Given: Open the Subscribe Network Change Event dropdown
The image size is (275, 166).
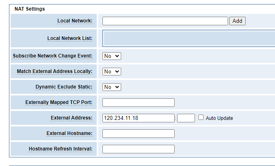Looking at the screenshot, I should [112, 56].
